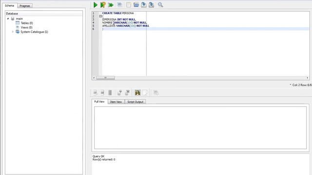Click the editor scrollbar right arrow
The image size is (312, 175).
(x=308, y=78)
